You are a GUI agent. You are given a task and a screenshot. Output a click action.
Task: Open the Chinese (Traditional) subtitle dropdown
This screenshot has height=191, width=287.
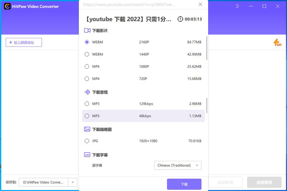178,165
